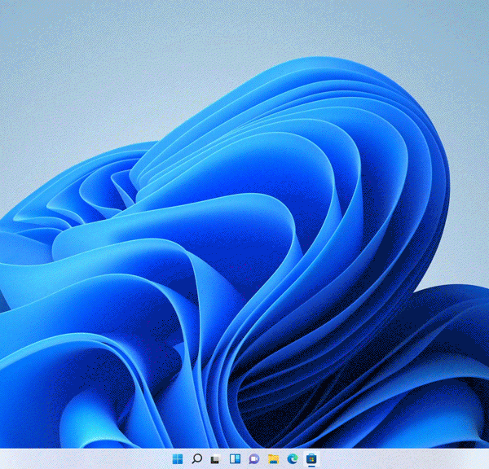Click the yellow folder taskbar icon

pos(273,459)
